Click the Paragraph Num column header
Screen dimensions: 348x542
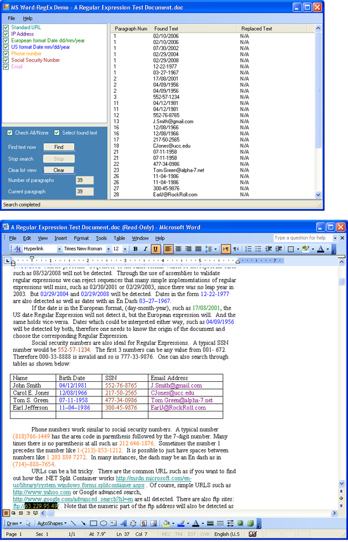tap(131, 28)
